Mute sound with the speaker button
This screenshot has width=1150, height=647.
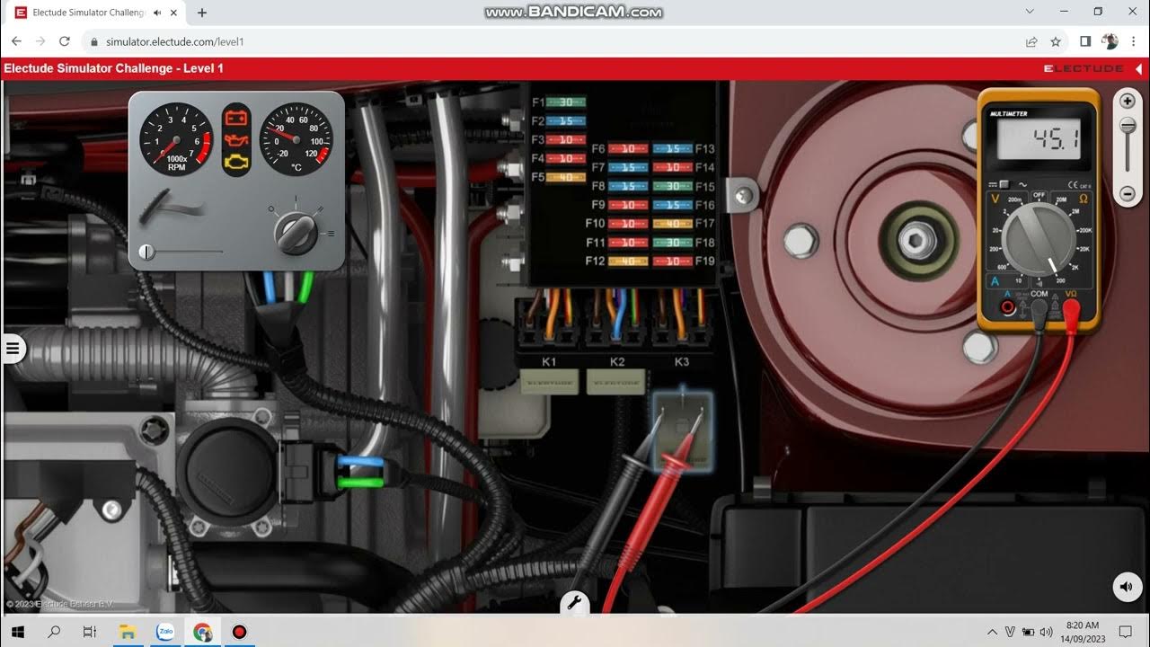pos(1127,588)
